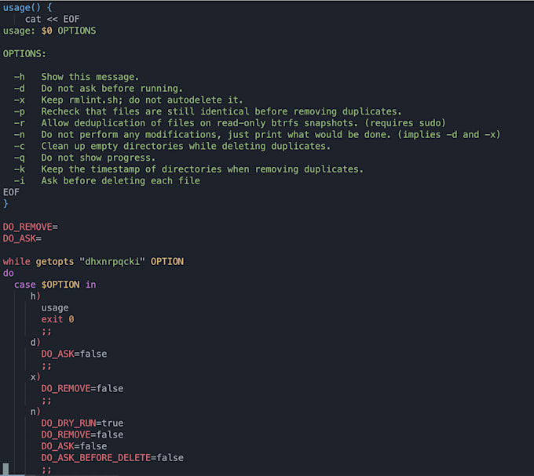Click the DO_DRY_RUN=true assignment

(82, 423)
